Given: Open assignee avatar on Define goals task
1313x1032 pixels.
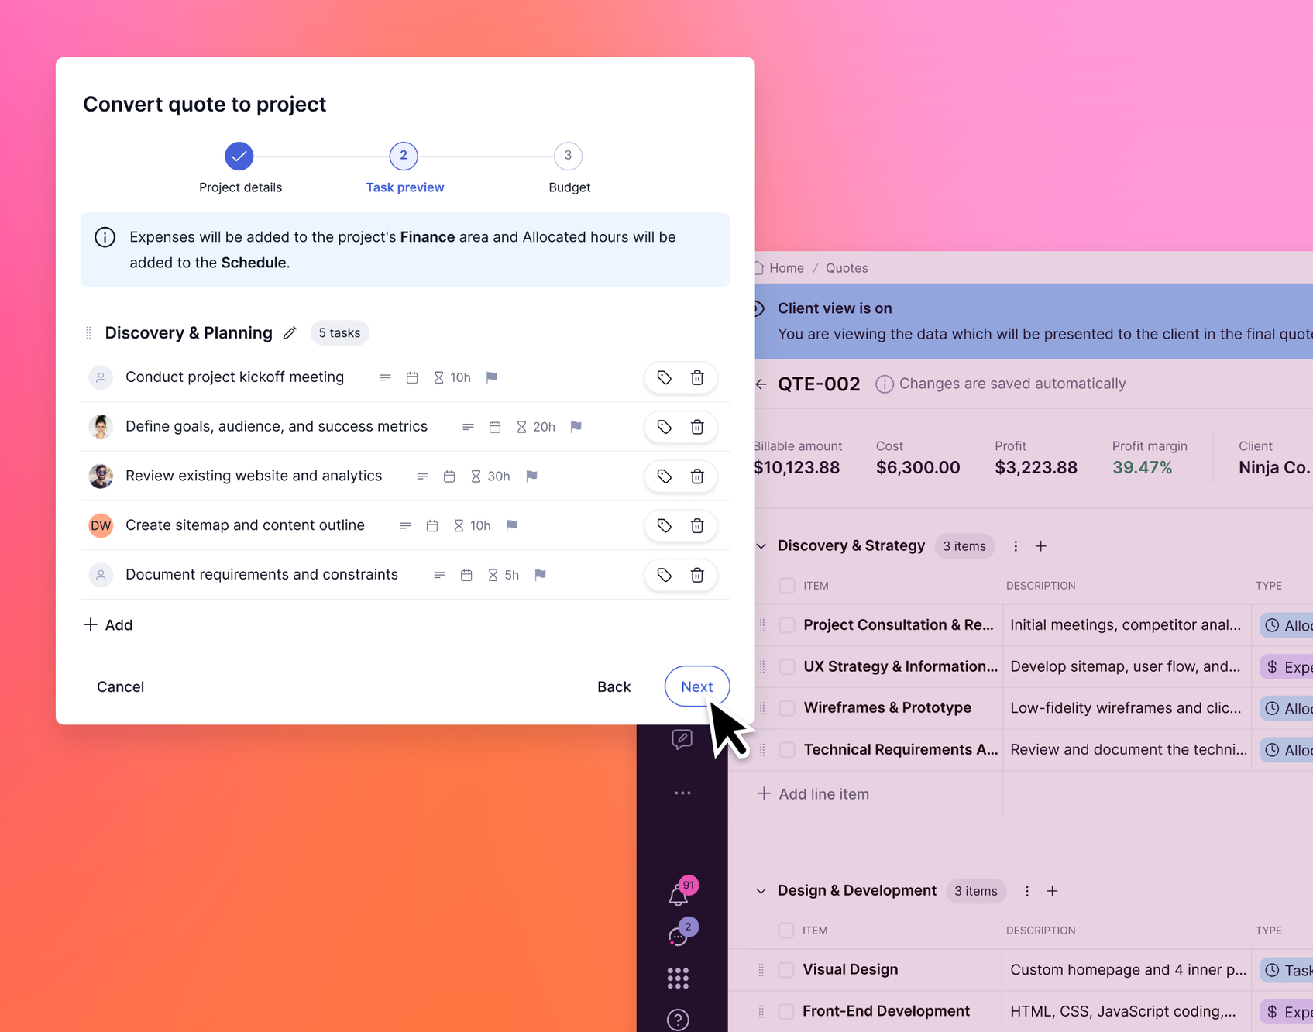Looking at the screenshot, I should click(x=101, y=427).
